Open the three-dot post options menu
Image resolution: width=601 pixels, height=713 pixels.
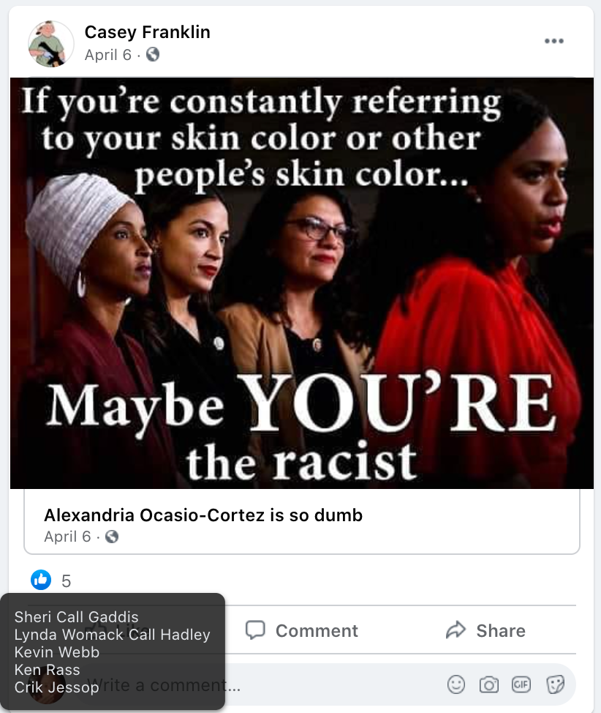point(553,41)
